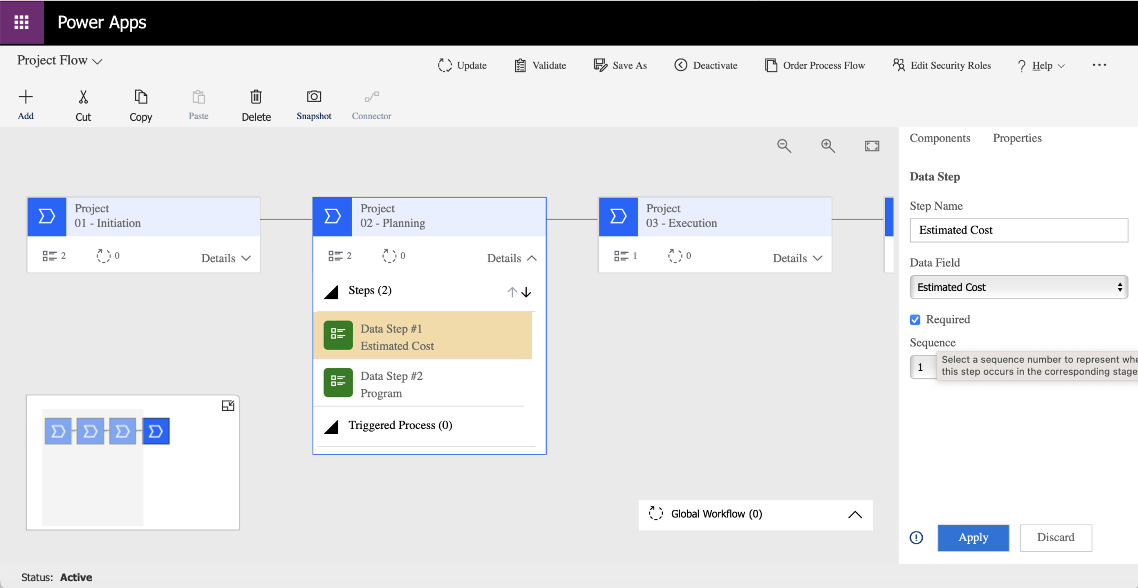Click the Copy toolbar icon
Screen dimensions: 1138x588
pos(141,97)
